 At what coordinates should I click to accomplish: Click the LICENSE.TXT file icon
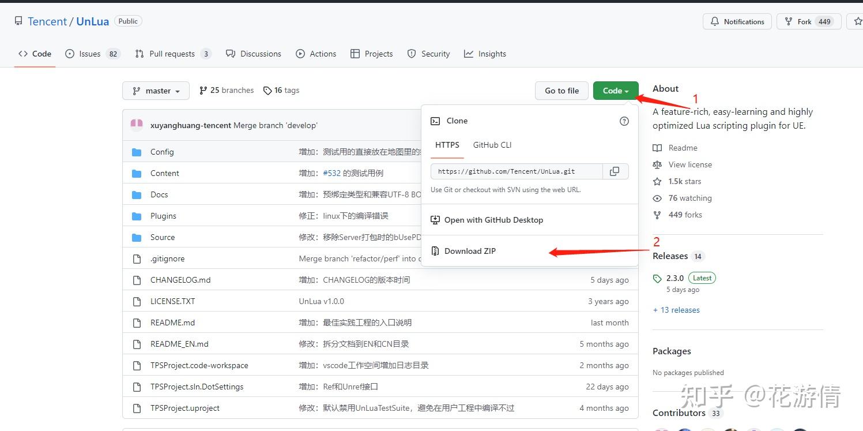[137, 302]
